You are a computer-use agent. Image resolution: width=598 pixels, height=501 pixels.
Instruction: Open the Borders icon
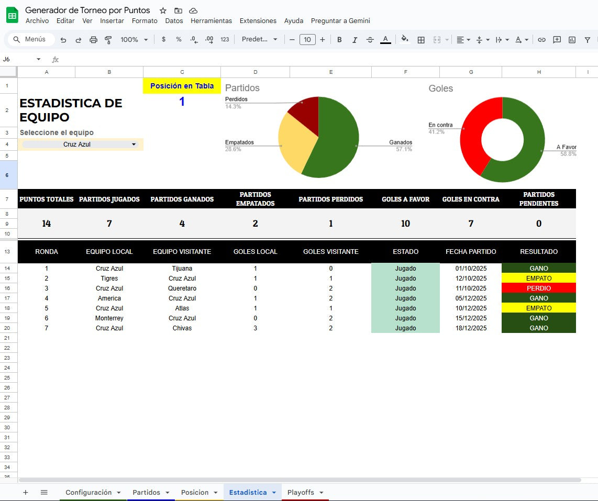coord(421,39)
